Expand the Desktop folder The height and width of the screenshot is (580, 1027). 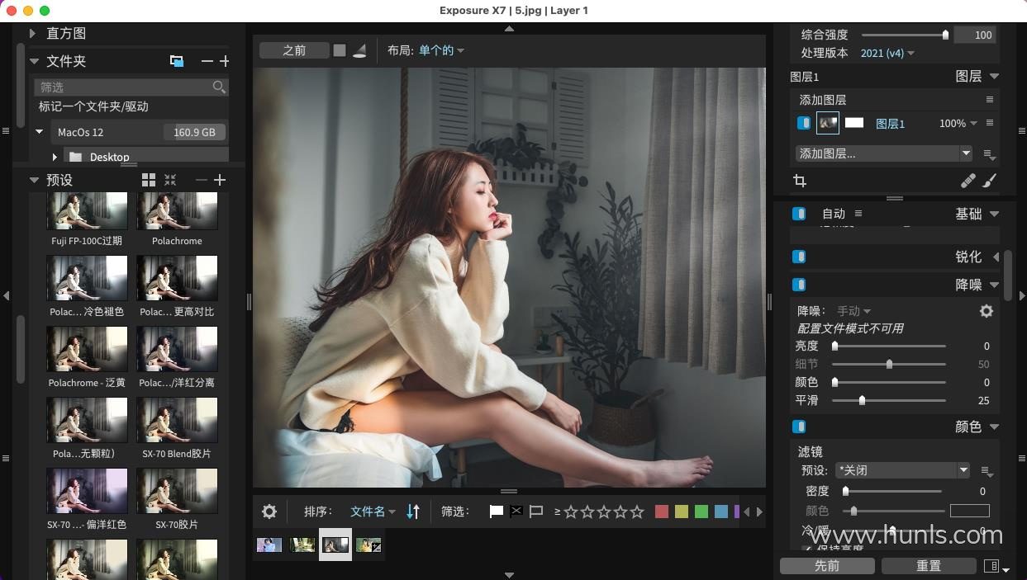55,157
